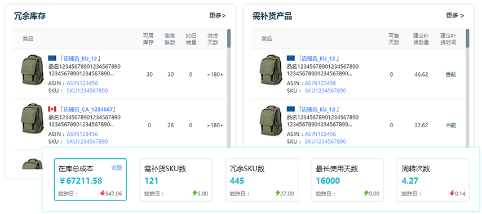Click the EU flag in first 冗余库存 row
This screenshot has width=482, height=214.
tap(52, 58)
